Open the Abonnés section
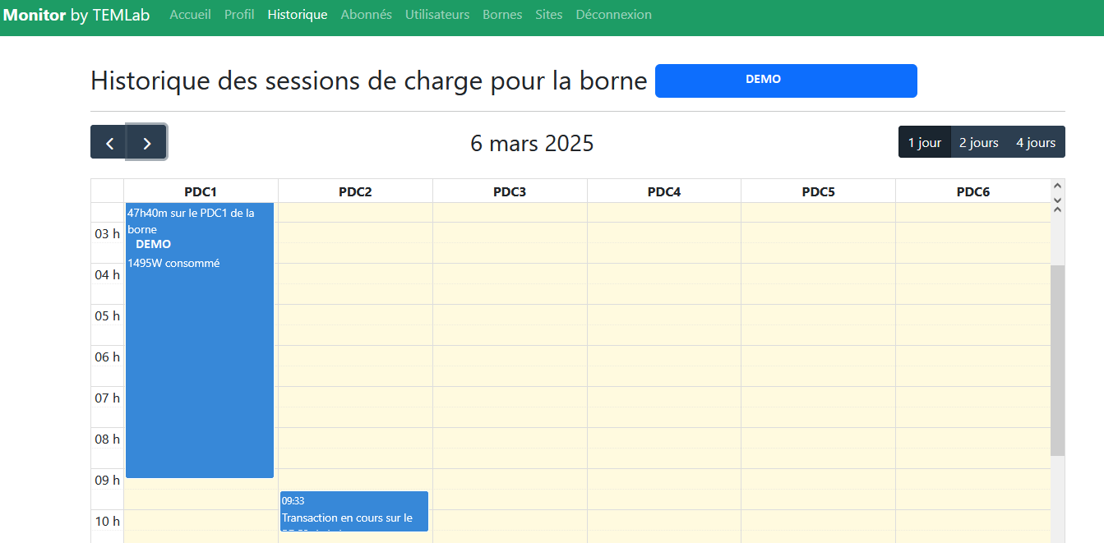Image resolution: width=1104 pixels, height=543 pixels. click(367, 14)
